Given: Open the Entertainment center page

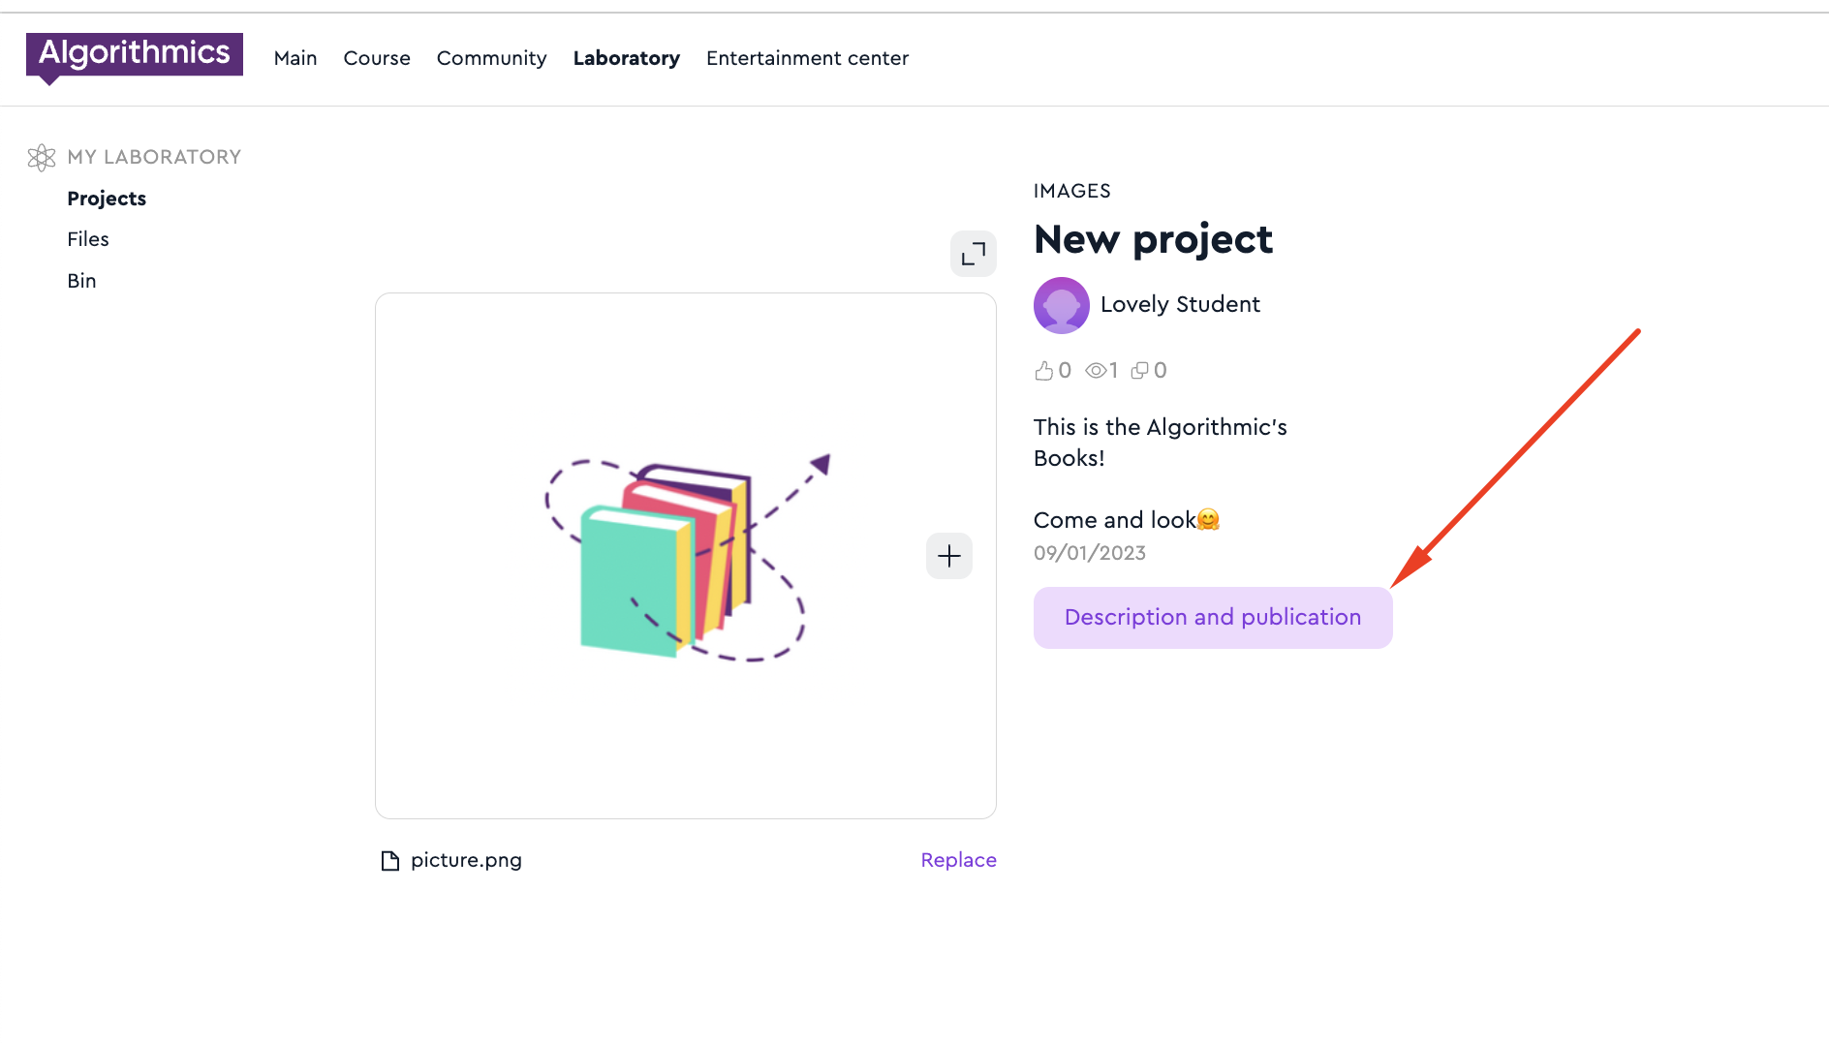Looking at the screenshot, I should click(807, 58).
